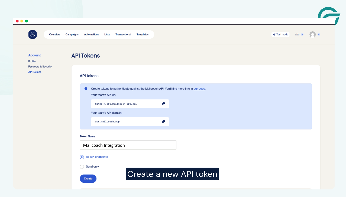Select the All API endpoints option

[82, 157]
